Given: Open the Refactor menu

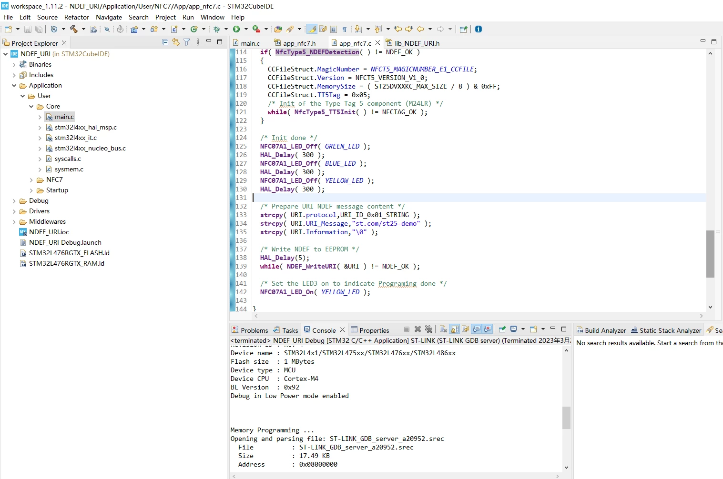Looking at the screenshot, I should click(77, 17).
